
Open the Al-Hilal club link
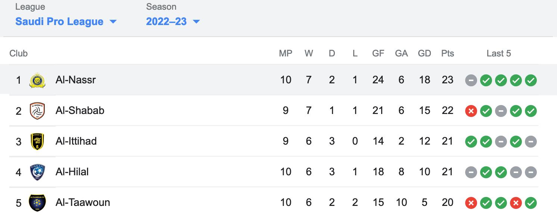pyautogui.click(x=72, y=172)
